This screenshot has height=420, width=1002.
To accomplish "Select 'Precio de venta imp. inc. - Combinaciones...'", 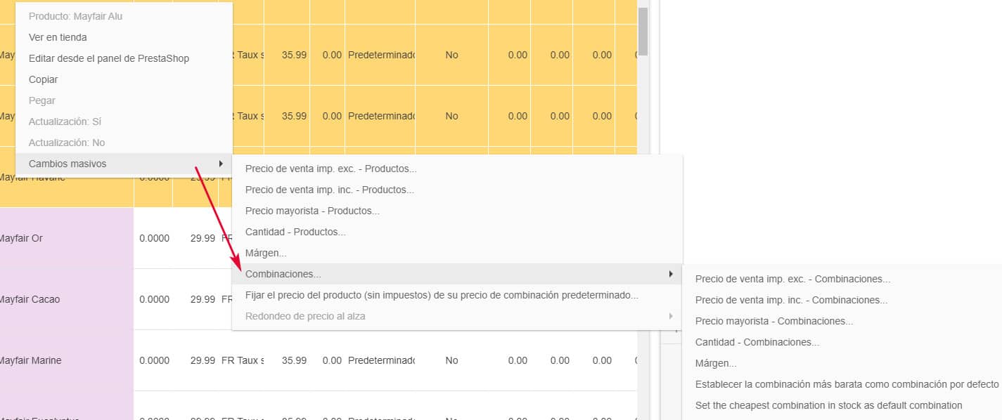I will pos(791,300).
